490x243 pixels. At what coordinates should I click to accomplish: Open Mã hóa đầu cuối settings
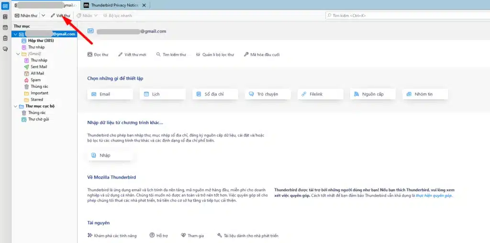tap(262, 54)
